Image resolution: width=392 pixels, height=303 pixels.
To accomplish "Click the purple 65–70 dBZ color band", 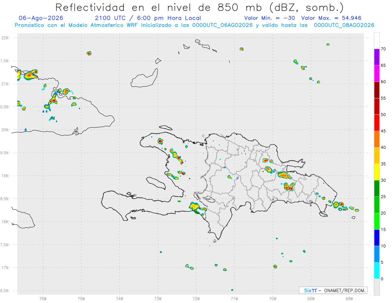I will point(377,57).
